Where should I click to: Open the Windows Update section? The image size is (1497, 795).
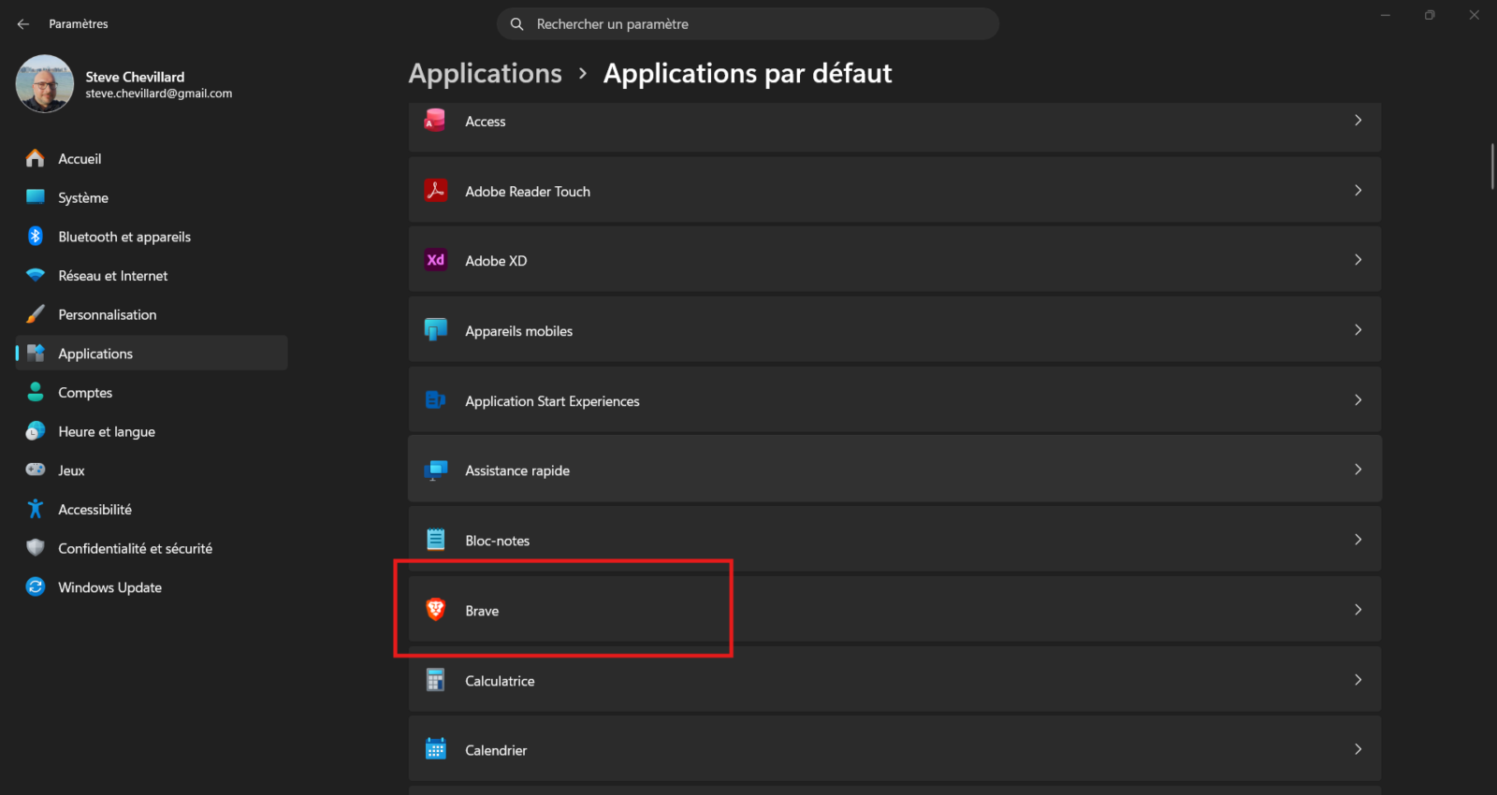click(152, 587)
